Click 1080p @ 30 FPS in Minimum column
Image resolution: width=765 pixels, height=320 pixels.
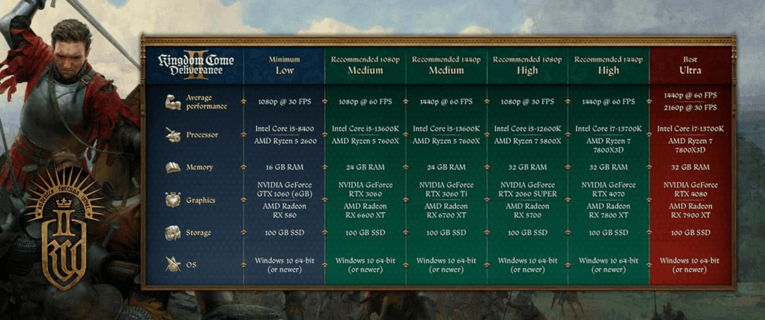point(284,102)
